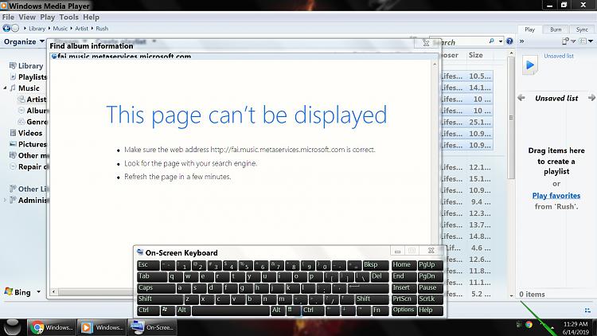Select the Artist view icon
This screenshot has height=336, width=597.
pos(22,99)
